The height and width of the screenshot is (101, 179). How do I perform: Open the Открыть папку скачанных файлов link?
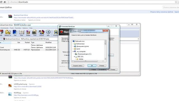click(x=162, y=12)
